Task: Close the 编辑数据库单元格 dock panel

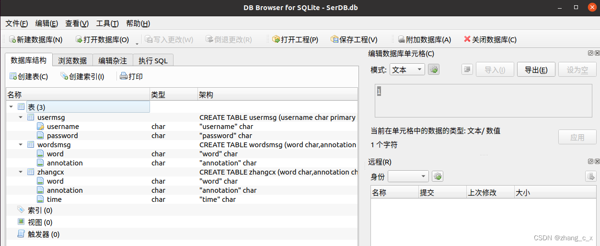Action: 597,53
